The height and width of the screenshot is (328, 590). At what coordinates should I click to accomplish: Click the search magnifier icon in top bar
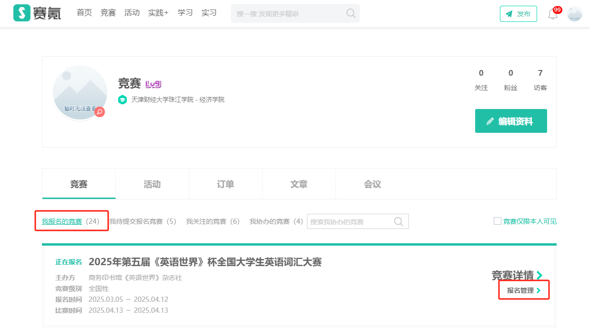pyautogui.click(x=351, y=13)
